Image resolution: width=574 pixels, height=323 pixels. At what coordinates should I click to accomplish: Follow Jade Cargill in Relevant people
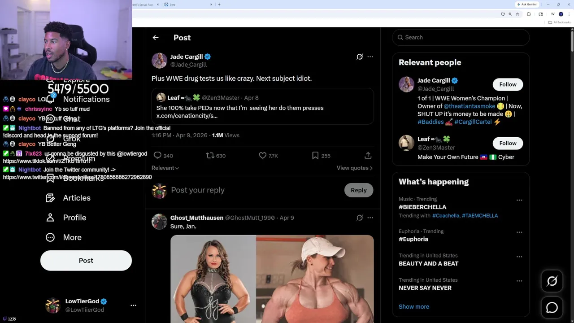coord(508,84)
